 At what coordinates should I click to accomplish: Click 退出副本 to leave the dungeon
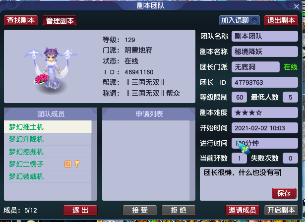281,20
